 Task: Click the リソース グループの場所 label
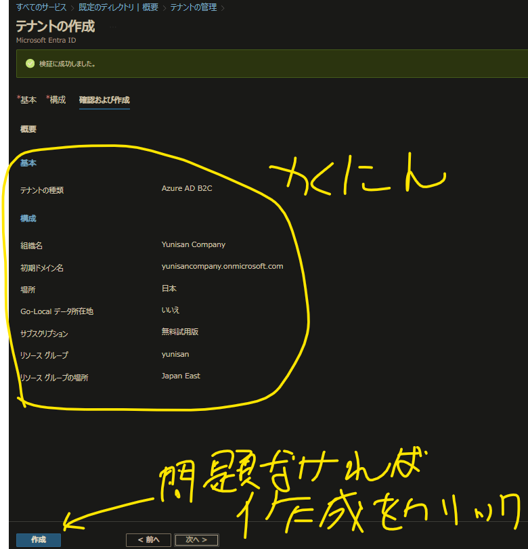54,378
